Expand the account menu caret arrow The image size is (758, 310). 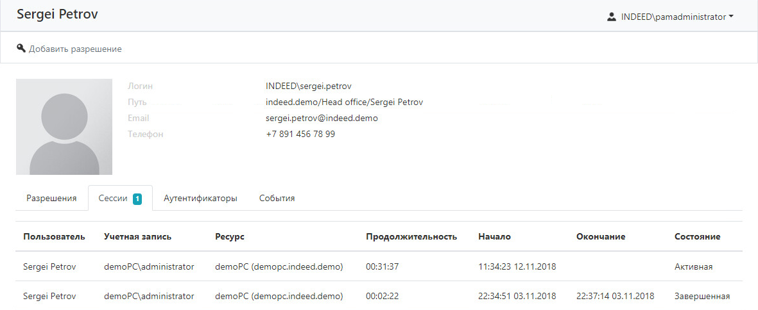click(731, 17)
